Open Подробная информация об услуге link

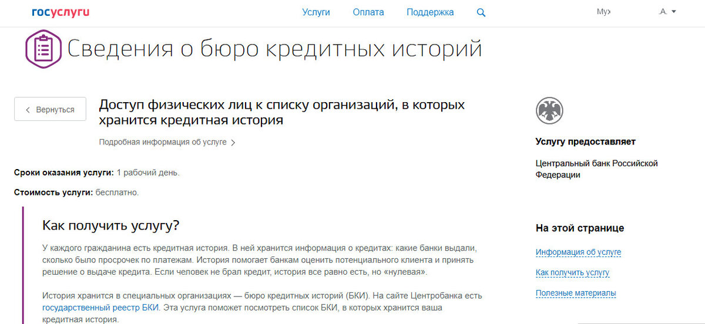[x=163, y=142]
